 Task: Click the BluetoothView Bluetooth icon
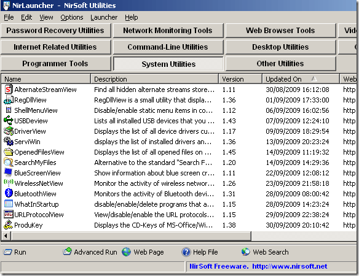click(9, 193)
